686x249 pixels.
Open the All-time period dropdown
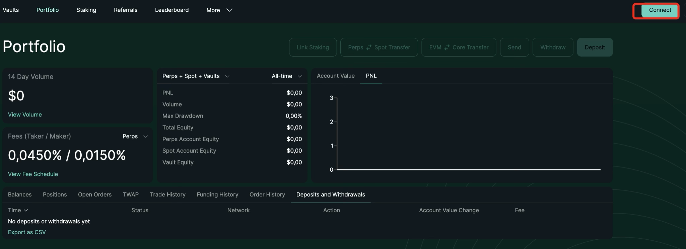(286, 76)
